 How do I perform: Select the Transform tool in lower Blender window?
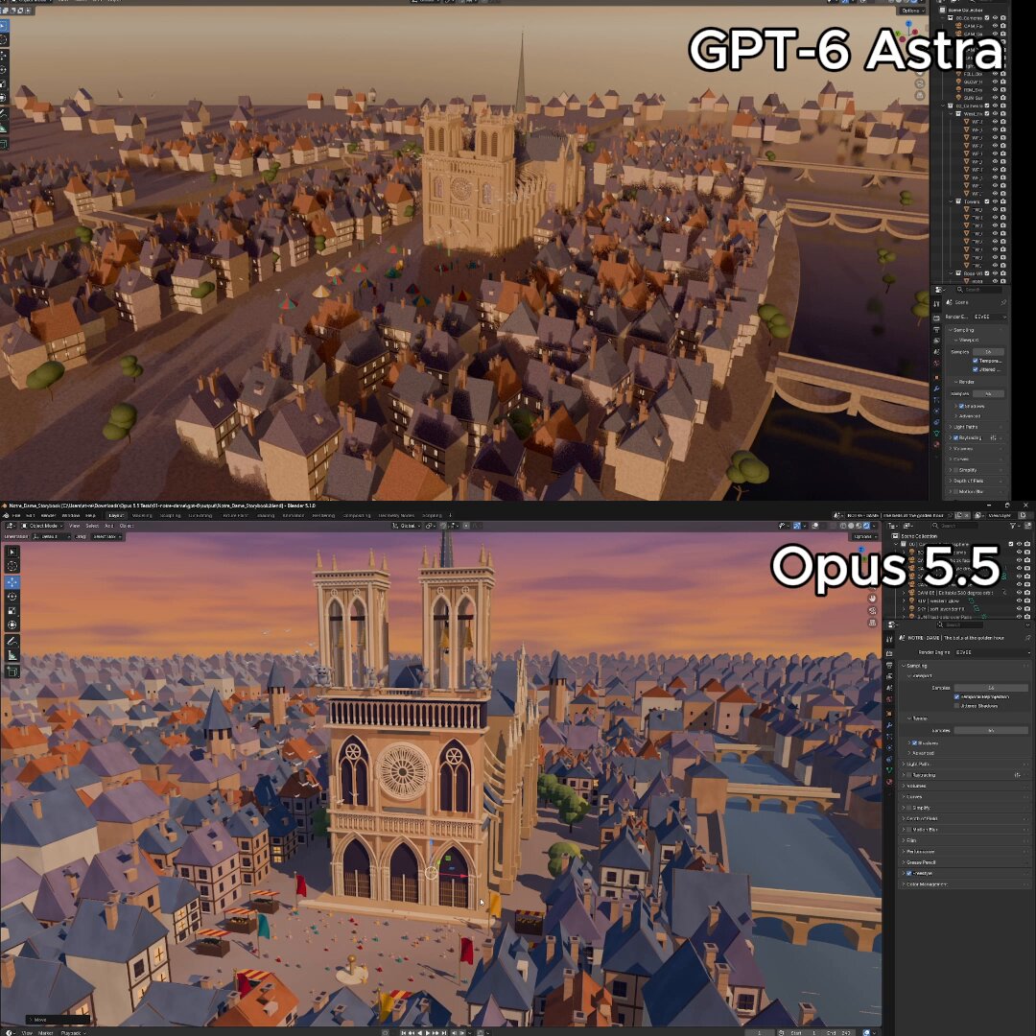(x=12, y=625)
